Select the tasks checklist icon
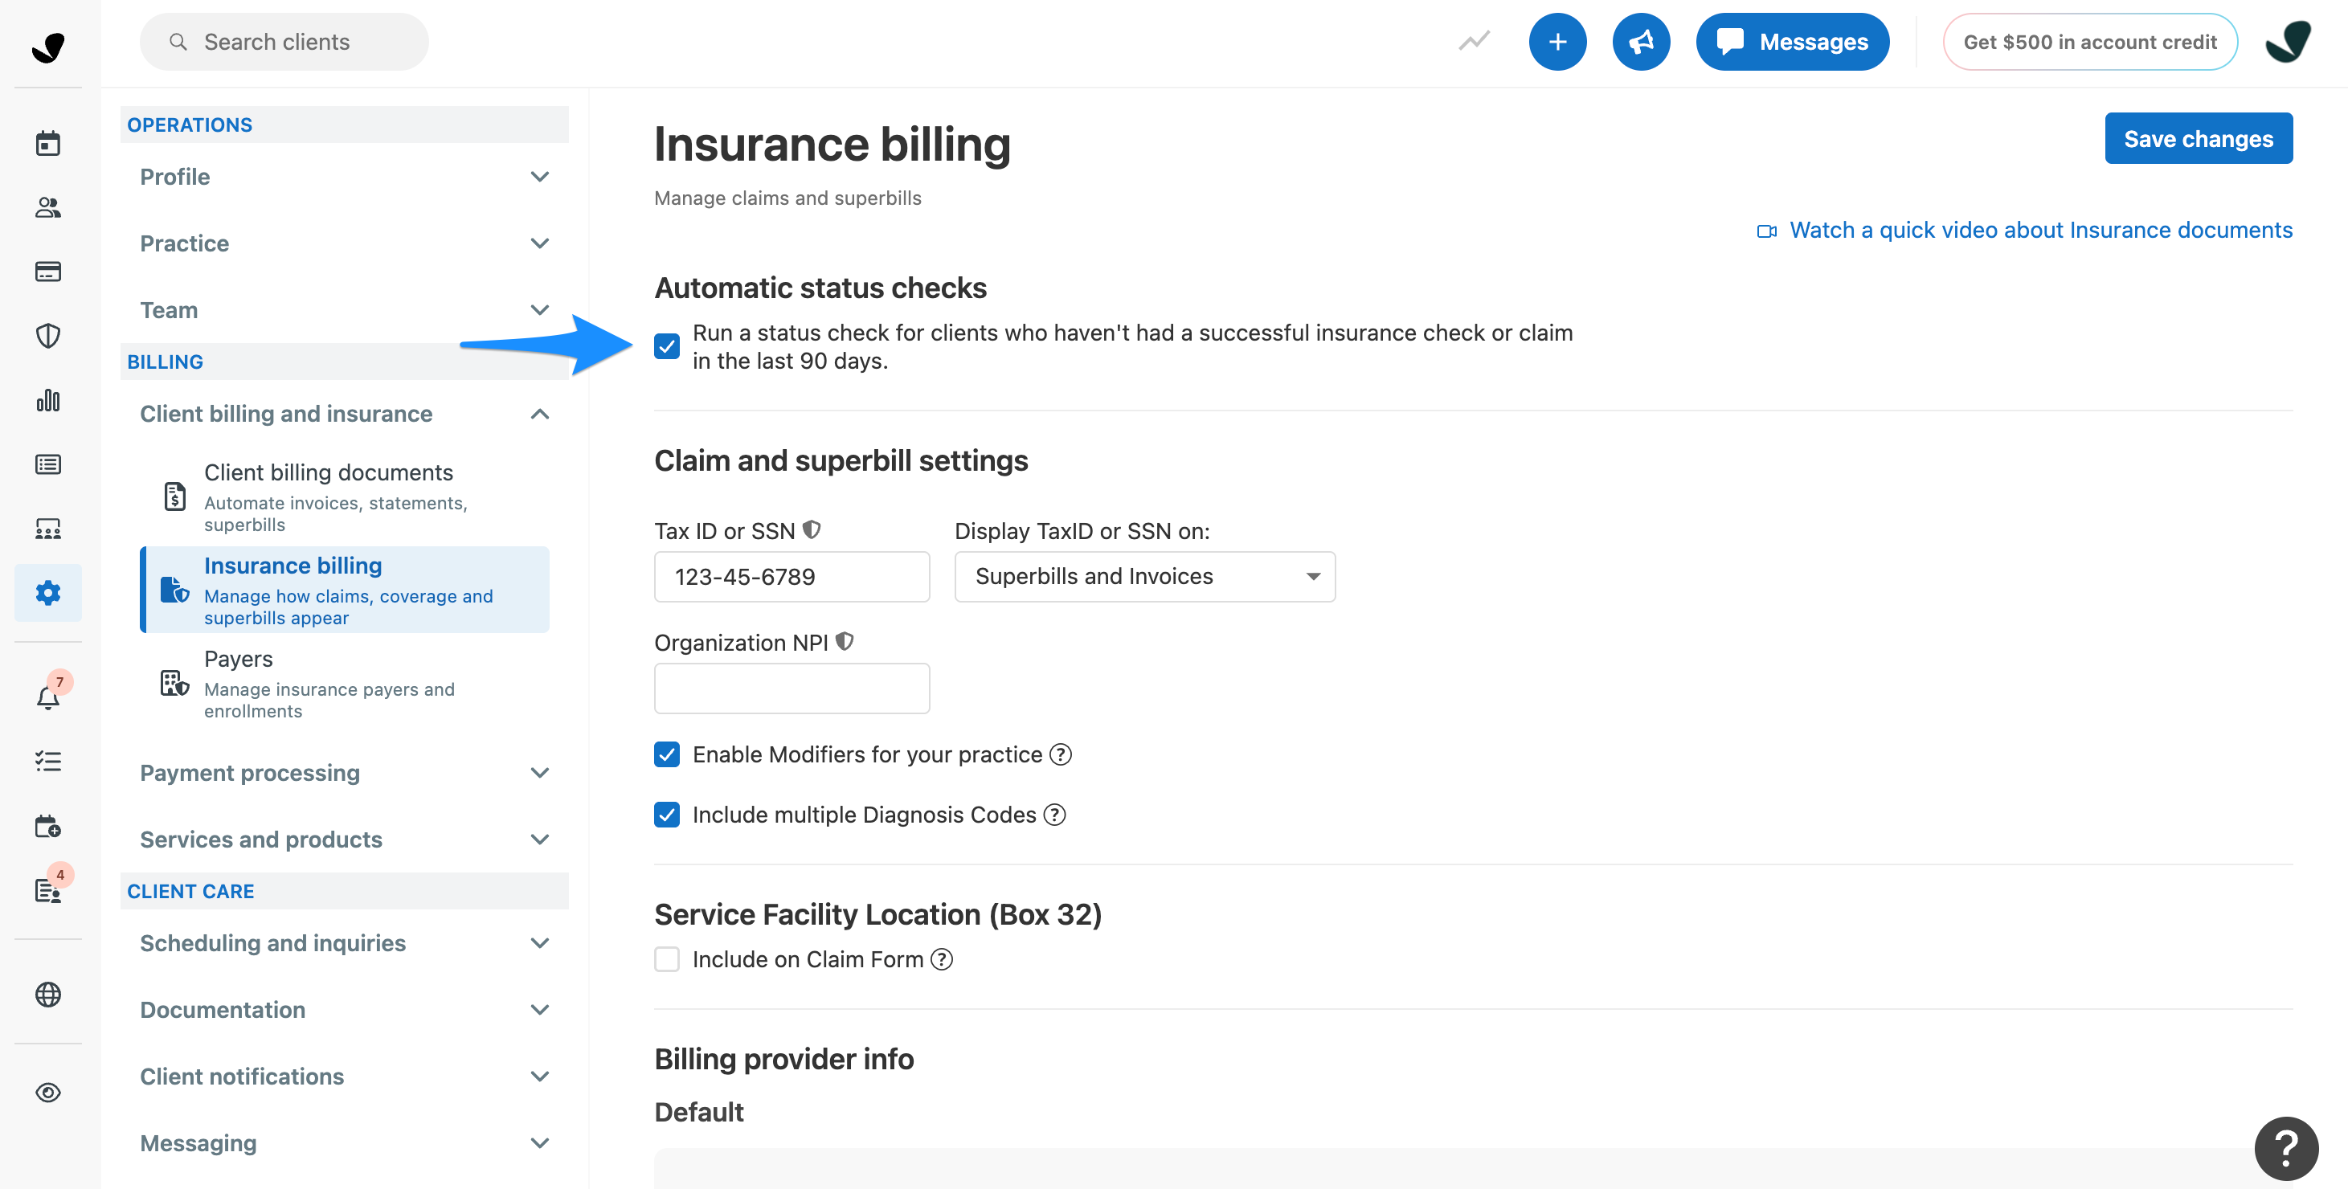Viewport: 2348px width, 1189px height. coord(47,762)
